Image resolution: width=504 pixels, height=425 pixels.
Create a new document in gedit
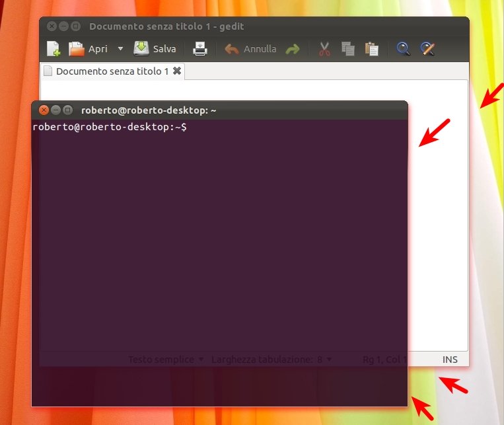coord(54,49)
